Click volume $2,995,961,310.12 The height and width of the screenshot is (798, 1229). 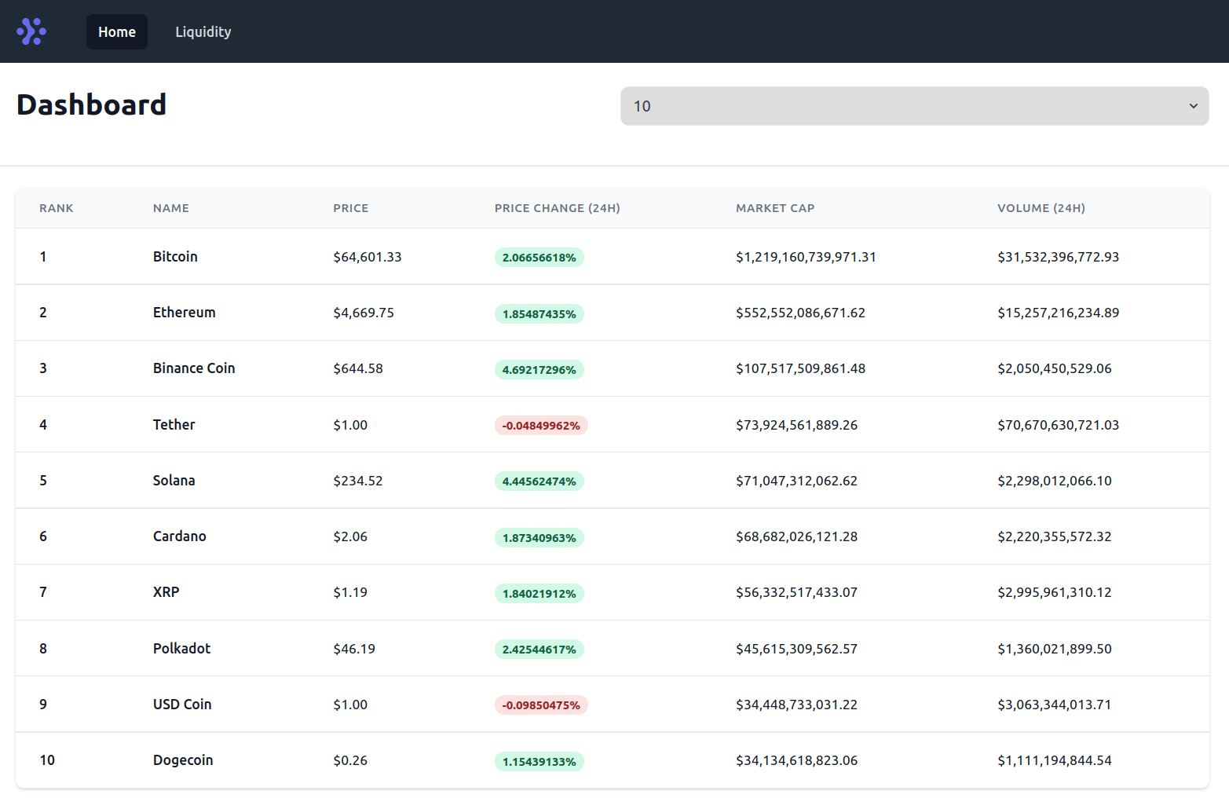[1055, 592]
